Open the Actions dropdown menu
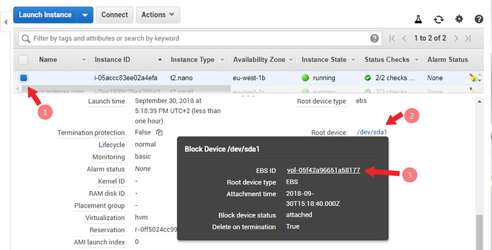 click(158, 15)
